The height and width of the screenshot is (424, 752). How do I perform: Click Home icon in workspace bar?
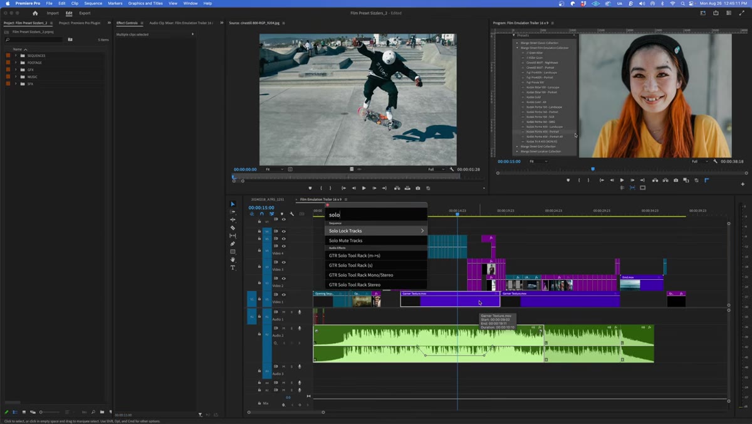35,13
